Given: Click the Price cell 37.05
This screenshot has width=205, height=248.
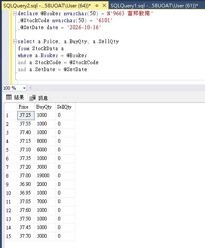Looking at the screenshot, I should click(26, 202).
